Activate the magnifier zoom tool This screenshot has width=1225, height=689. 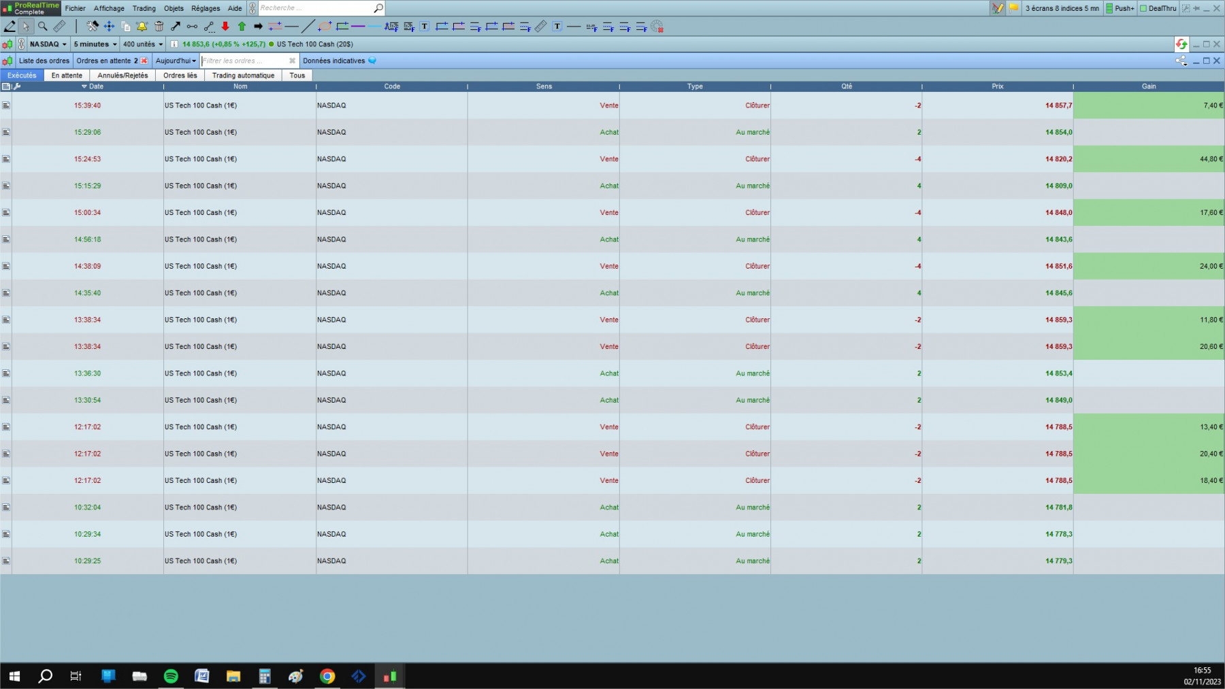tap(43, 27)
